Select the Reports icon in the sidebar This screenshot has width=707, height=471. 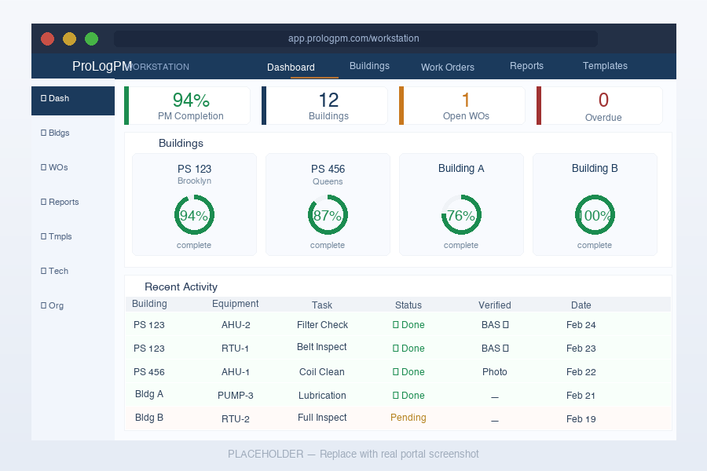tap(43, 202)
